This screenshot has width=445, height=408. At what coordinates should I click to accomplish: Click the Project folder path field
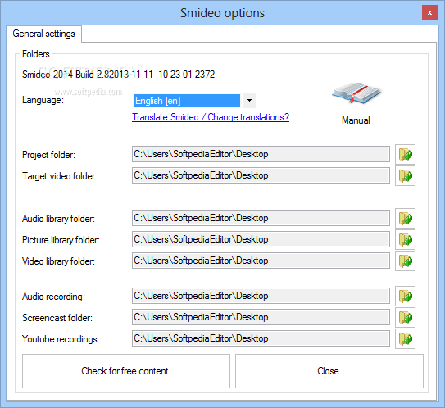(x=261, y=154)
